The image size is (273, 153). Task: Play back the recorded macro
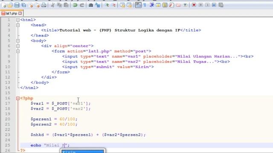[207, 5]
